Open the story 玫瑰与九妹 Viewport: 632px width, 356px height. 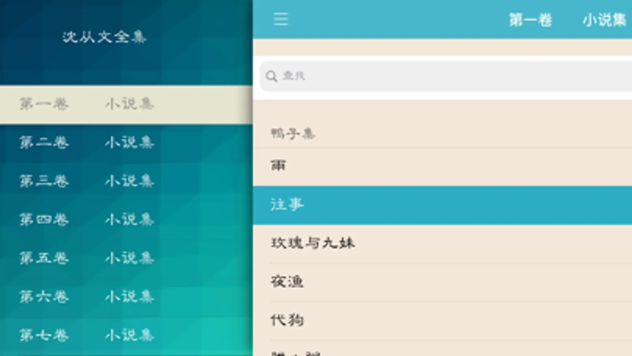tap(443, 243)
